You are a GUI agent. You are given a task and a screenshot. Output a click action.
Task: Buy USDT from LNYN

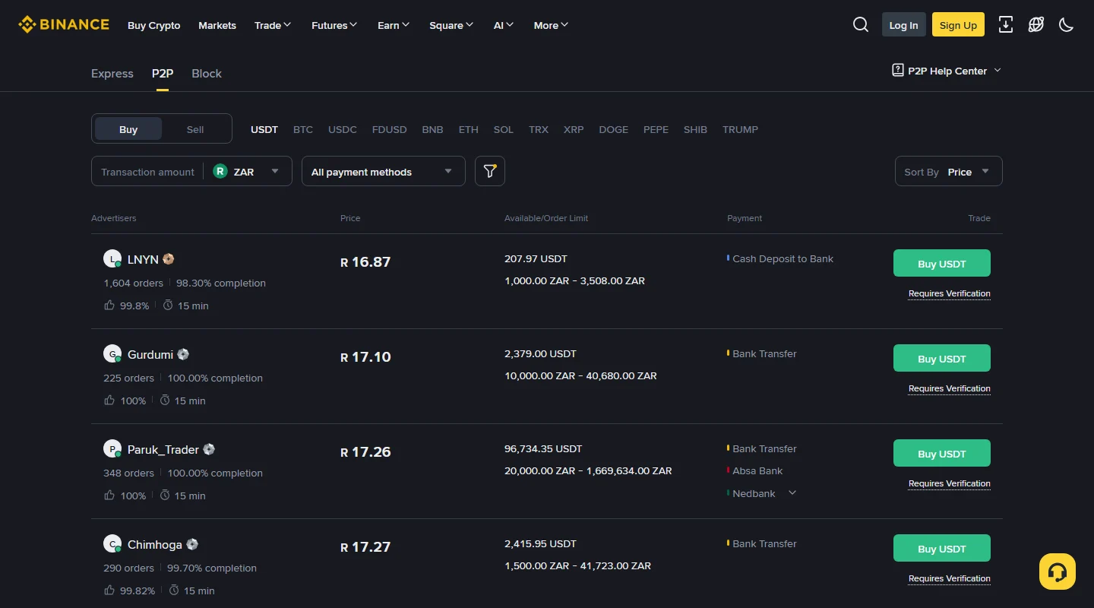pyautogui.click(x=942, y=263)
